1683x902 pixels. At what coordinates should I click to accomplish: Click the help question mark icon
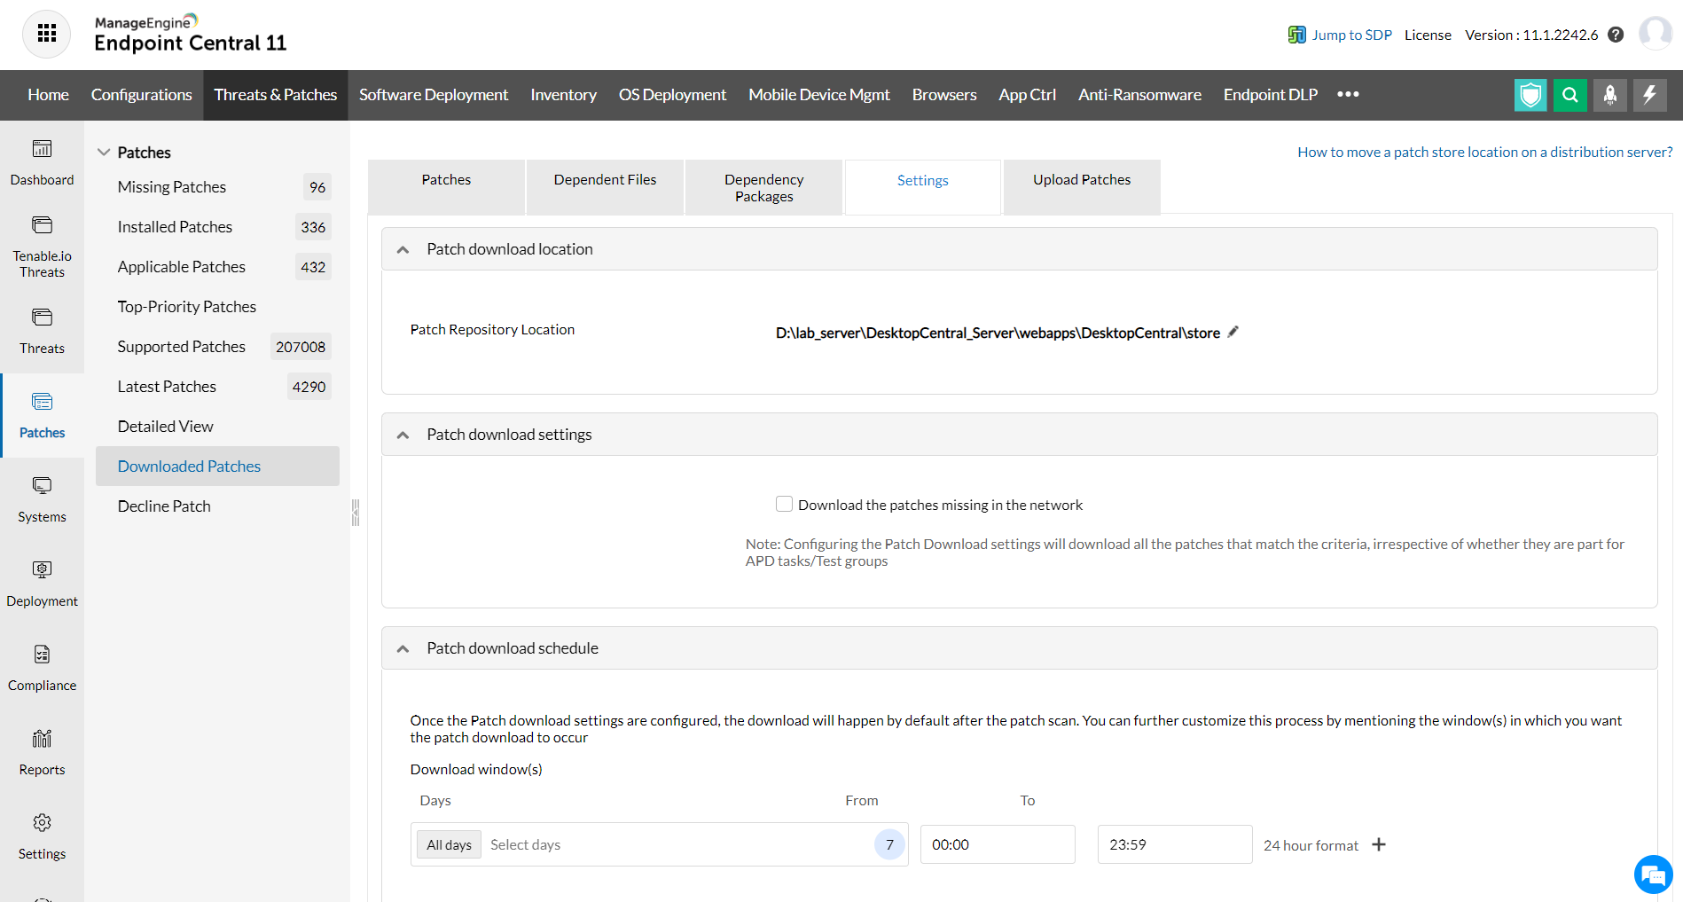(1616, 35)
